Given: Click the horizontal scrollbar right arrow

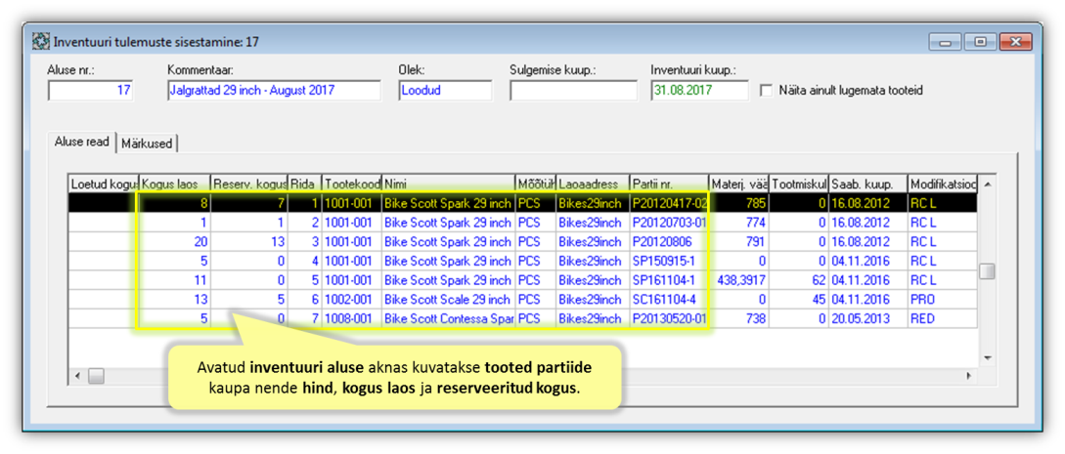Looking at the screenshot, I should tap(969, 375).
